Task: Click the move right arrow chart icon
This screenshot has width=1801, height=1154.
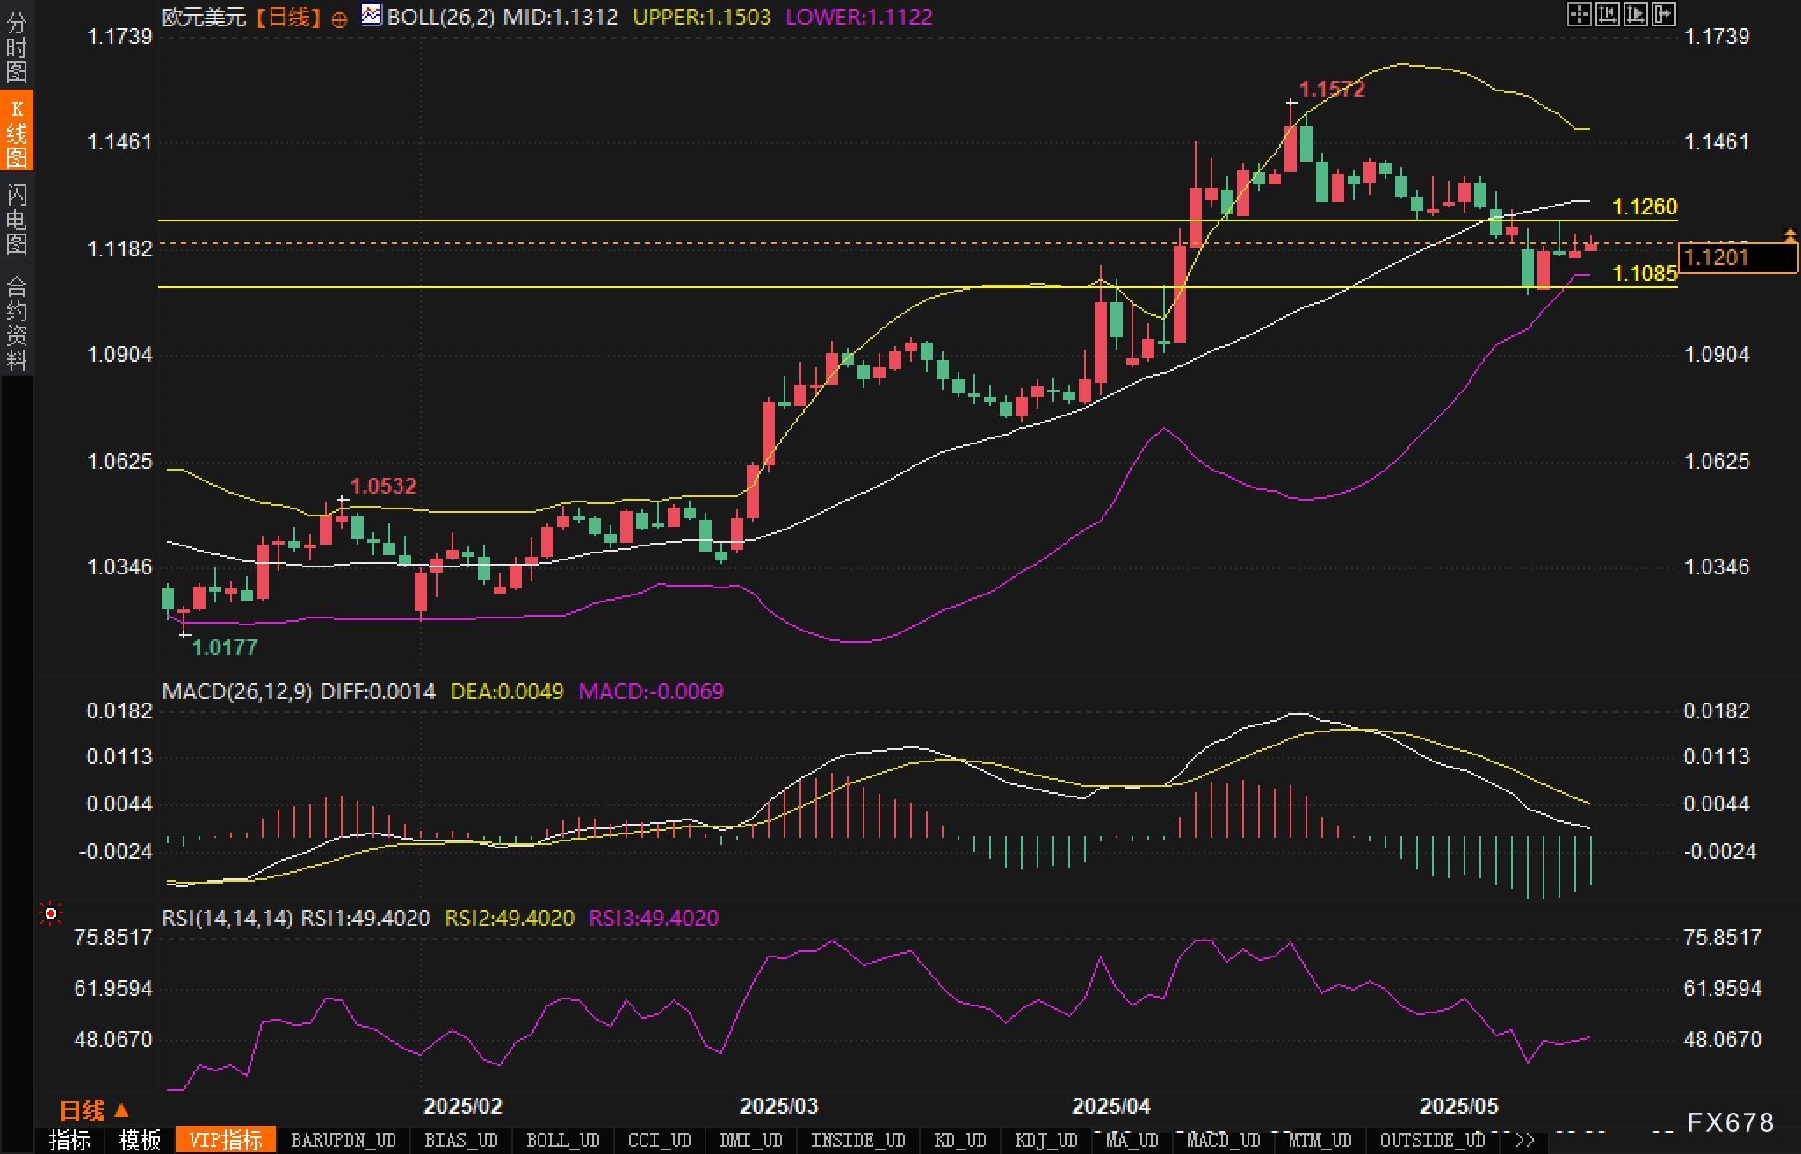Action: [1664, 14]
